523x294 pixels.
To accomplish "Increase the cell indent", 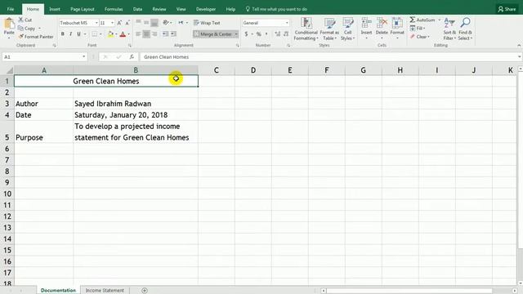I will click(x=173, y=34).
